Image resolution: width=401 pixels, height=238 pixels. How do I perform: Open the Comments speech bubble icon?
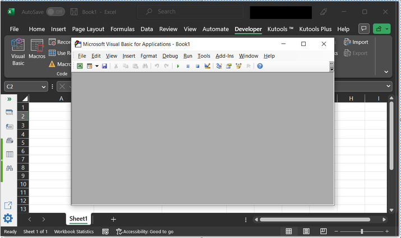pyautogui.click(x=363, y=29)
